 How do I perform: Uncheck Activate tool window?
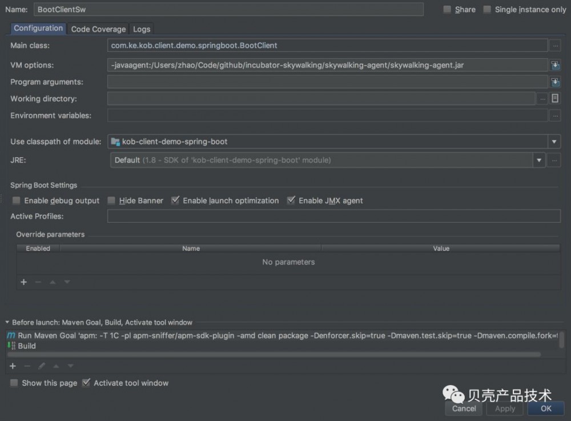[x=86, y=383]
